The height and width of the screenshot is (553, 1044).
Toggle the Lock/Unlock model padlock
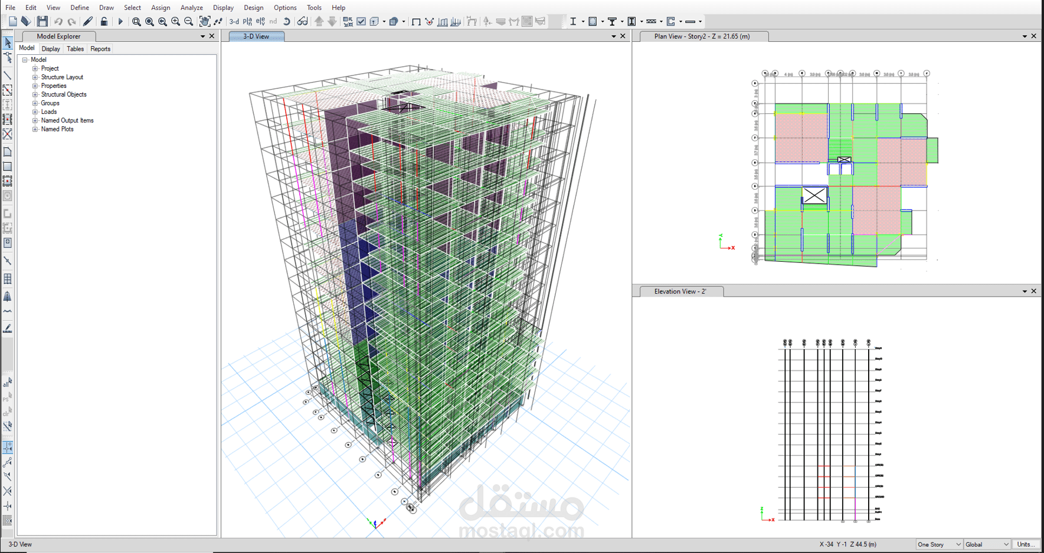(104, 22)
